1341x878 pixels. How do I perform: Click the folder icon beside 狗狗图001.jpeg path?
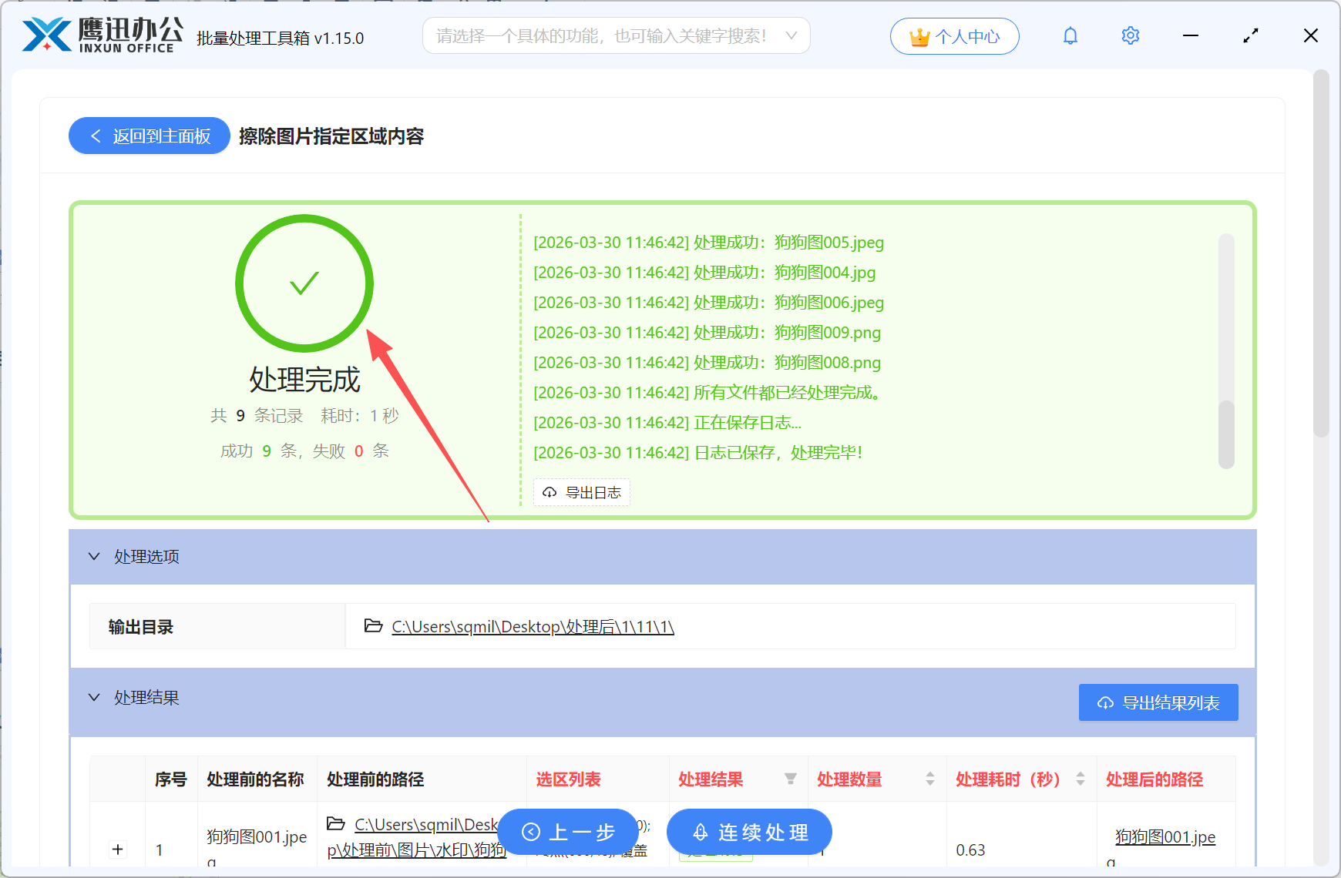pyautogui.click(x=337, y=824)
